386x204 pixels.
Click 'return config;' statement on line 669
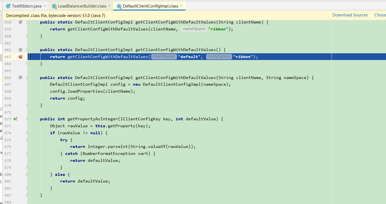67,99
